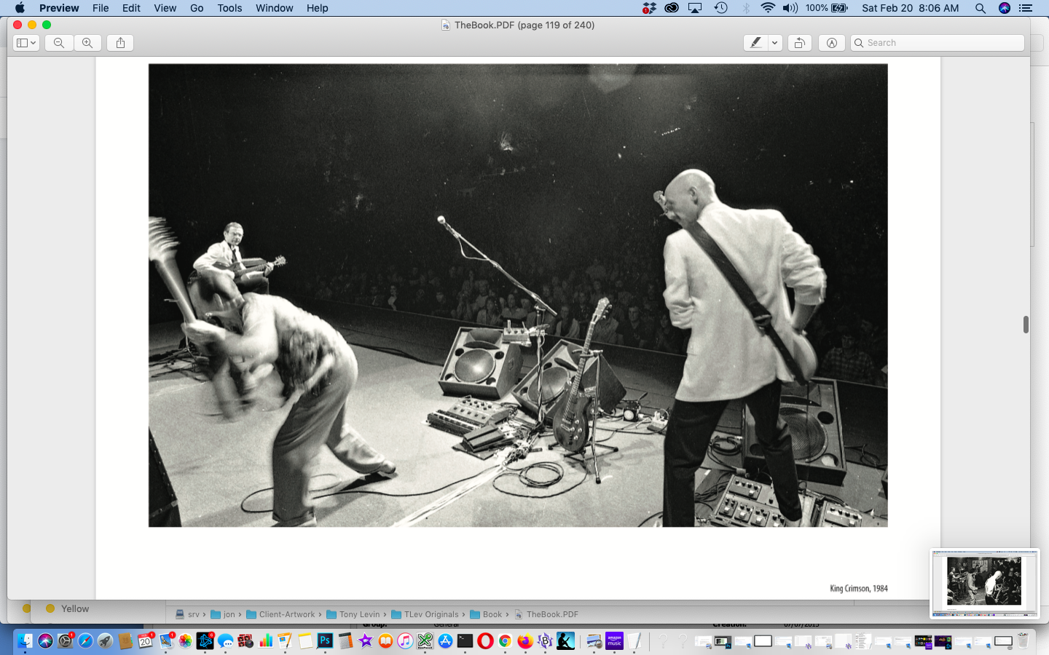This screenshot has width=1049, height=655.
Task: Click the Creative Cloud menu bar icon
Action: [x=672, y=8]
